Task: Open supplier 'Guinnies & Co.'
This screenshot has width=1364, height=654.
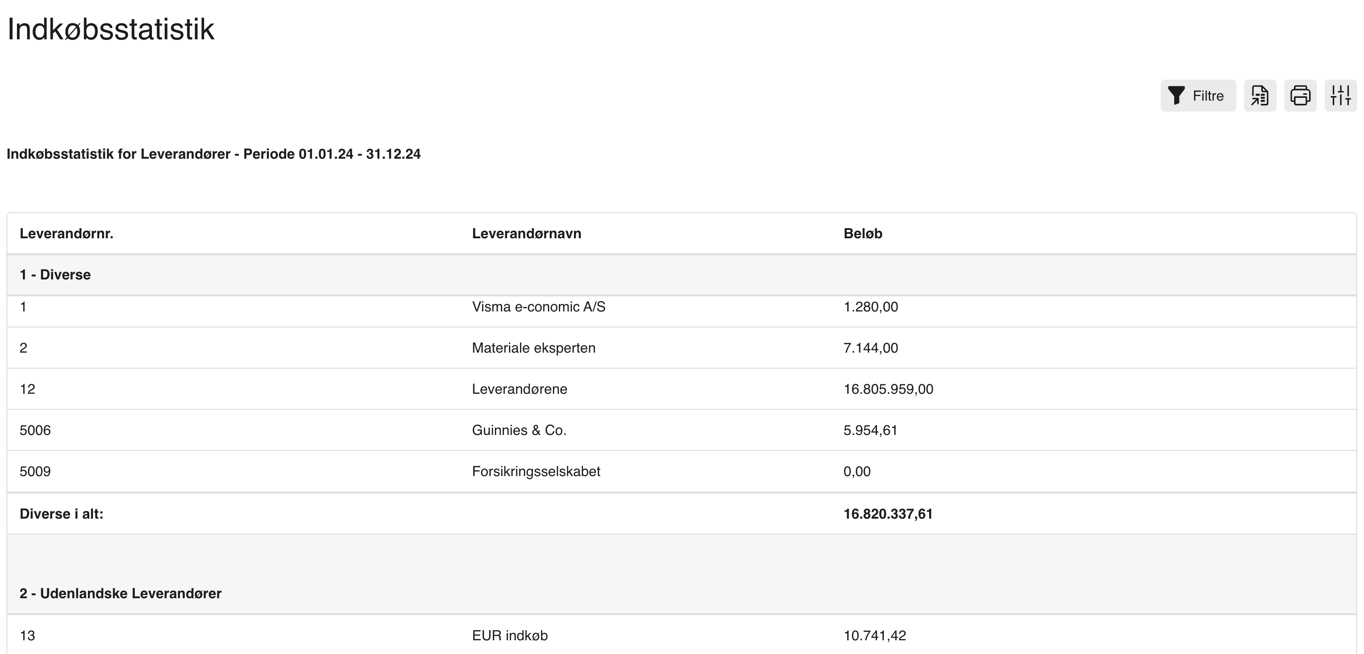Action: point(519,430)
